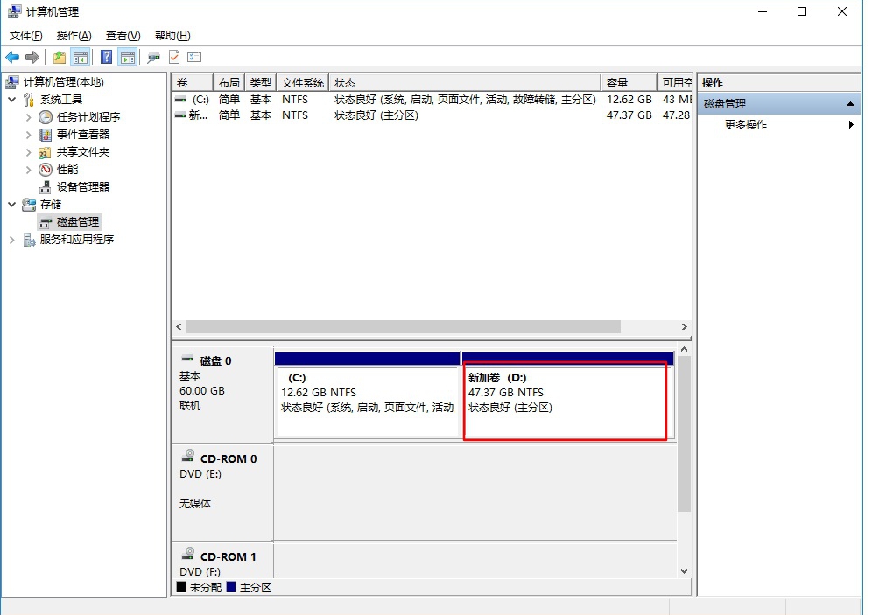Expand the 共享文件夹 node
The height and width of the screenshot is (615, 872).
28,152
